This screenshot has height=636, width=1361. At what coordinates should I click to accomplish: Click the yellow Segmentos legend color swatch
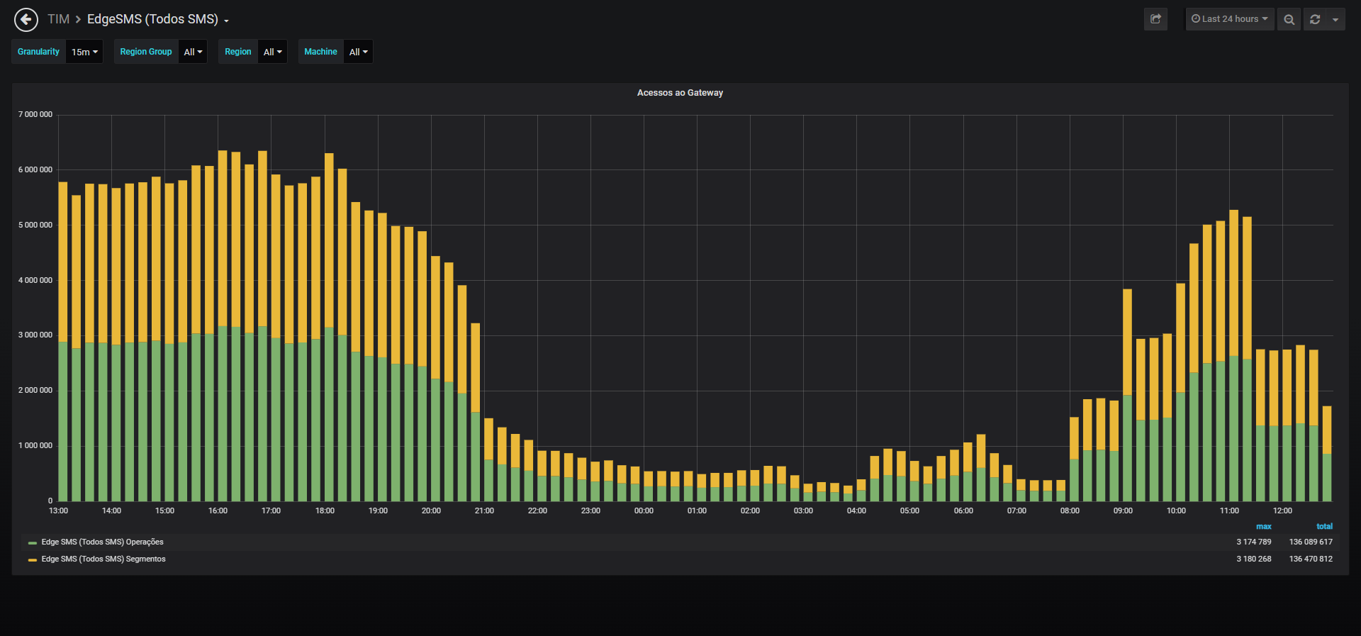32,559
